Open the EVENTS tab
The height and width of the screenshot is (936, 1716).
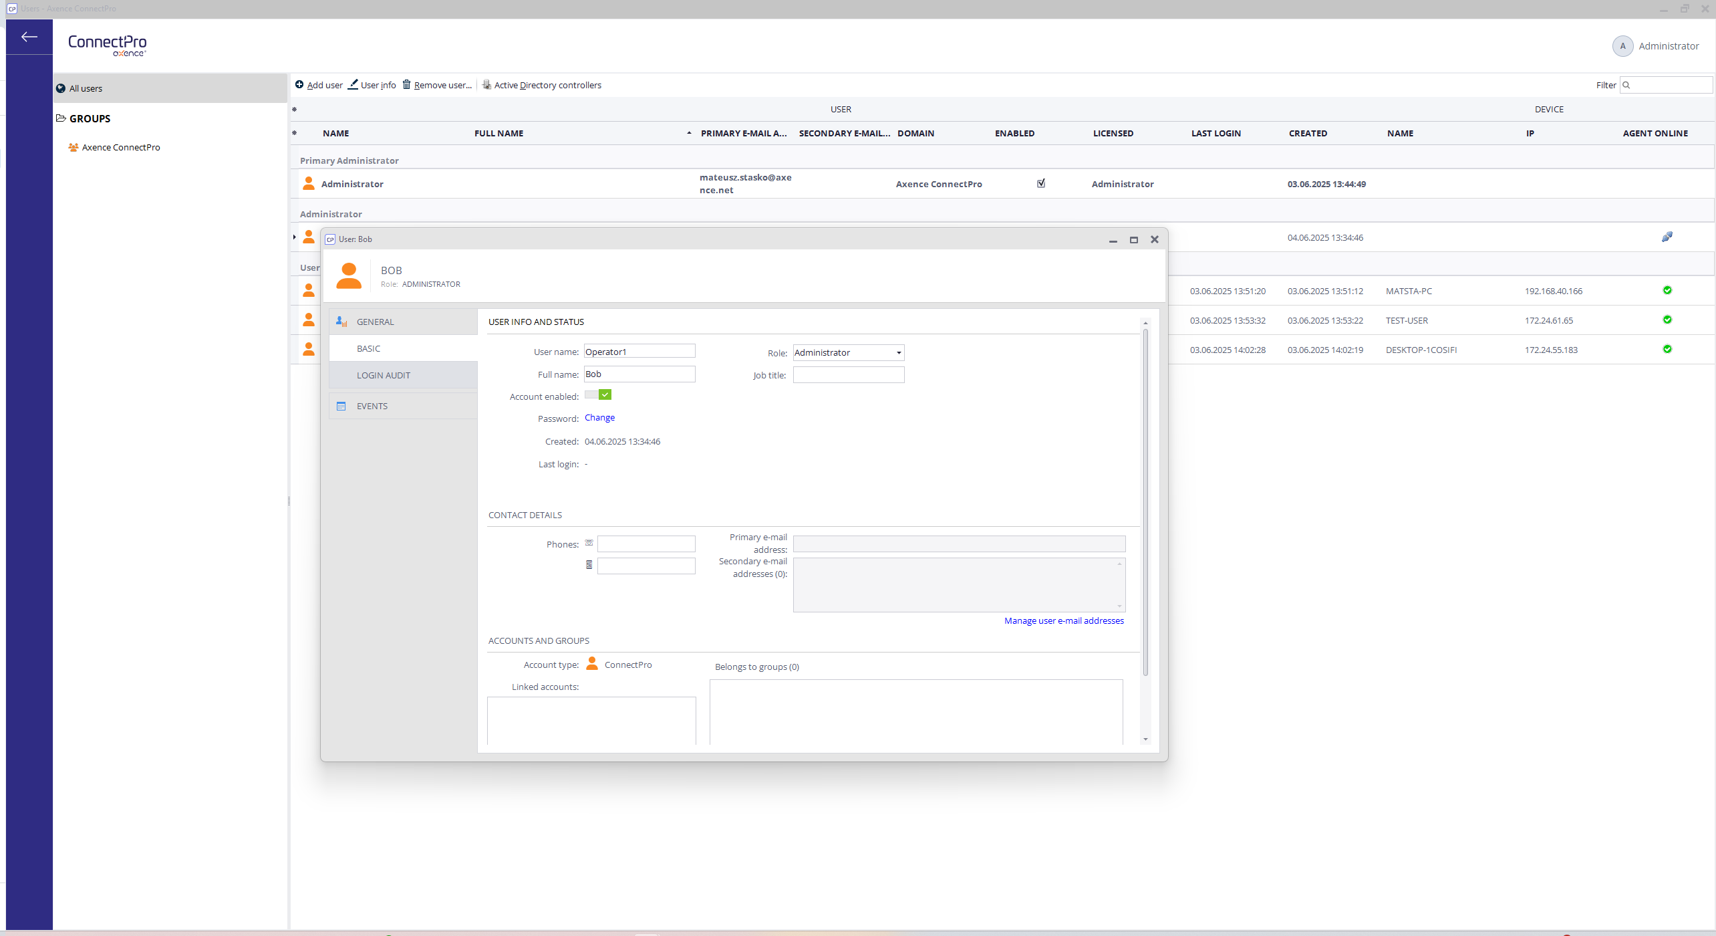click(404, 406)
